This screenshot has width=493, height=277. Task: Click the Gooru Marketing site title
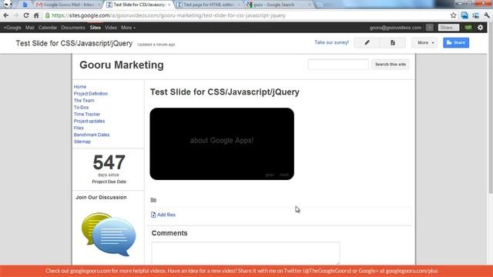122,65
